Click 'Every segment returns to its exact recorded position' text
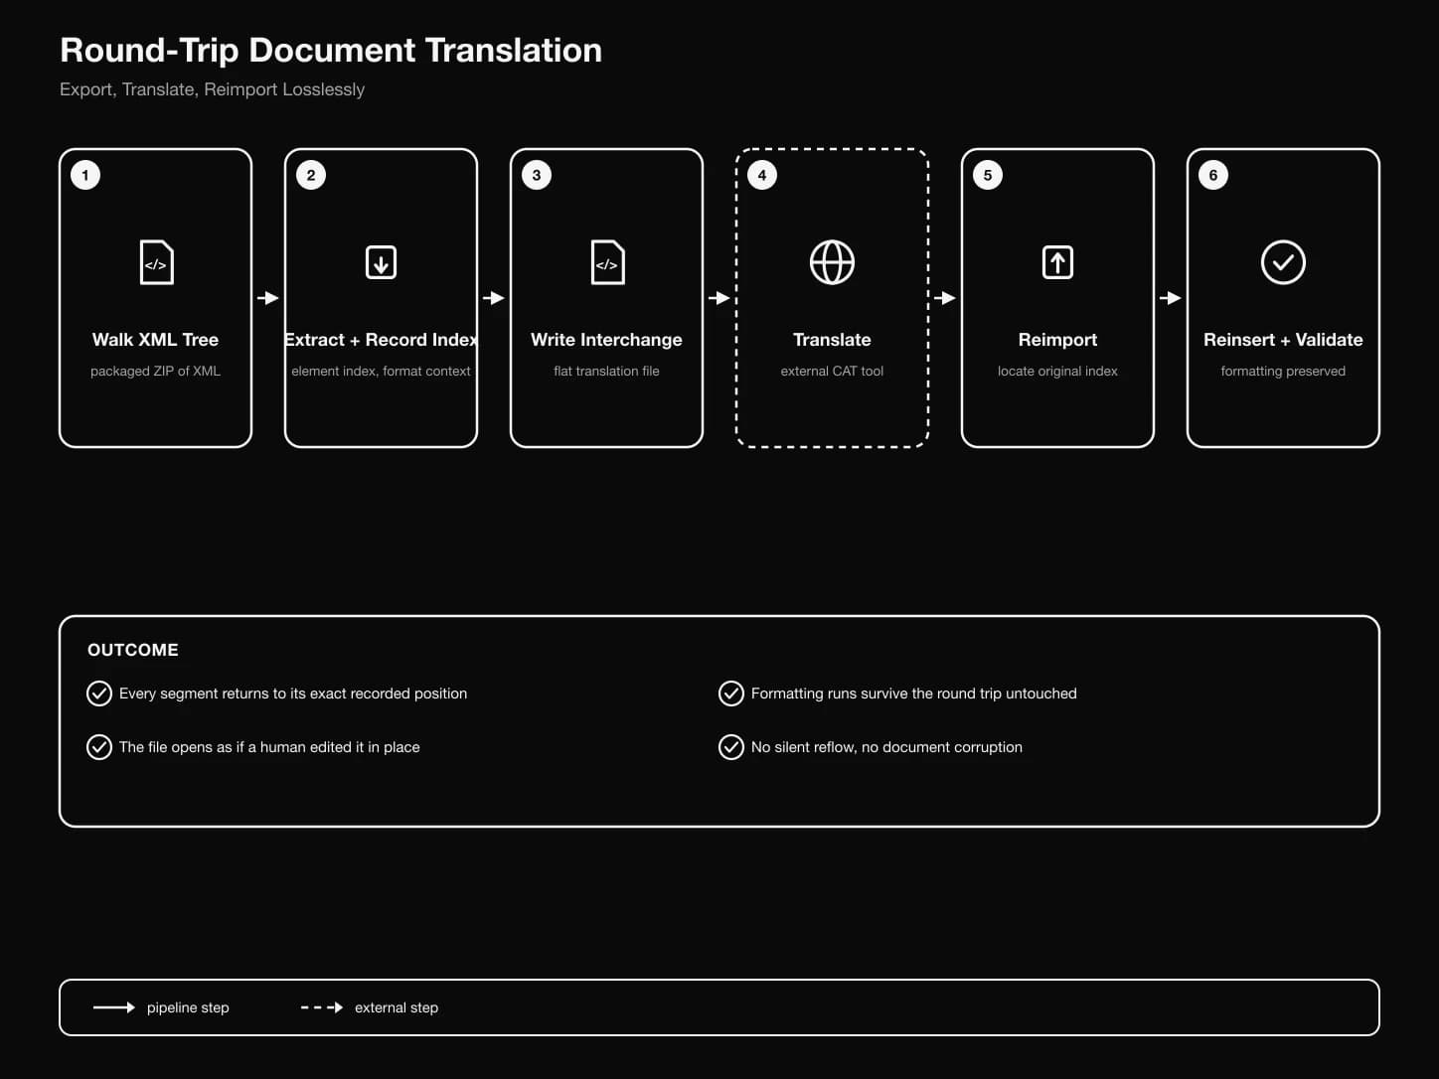 coord(293,694)
